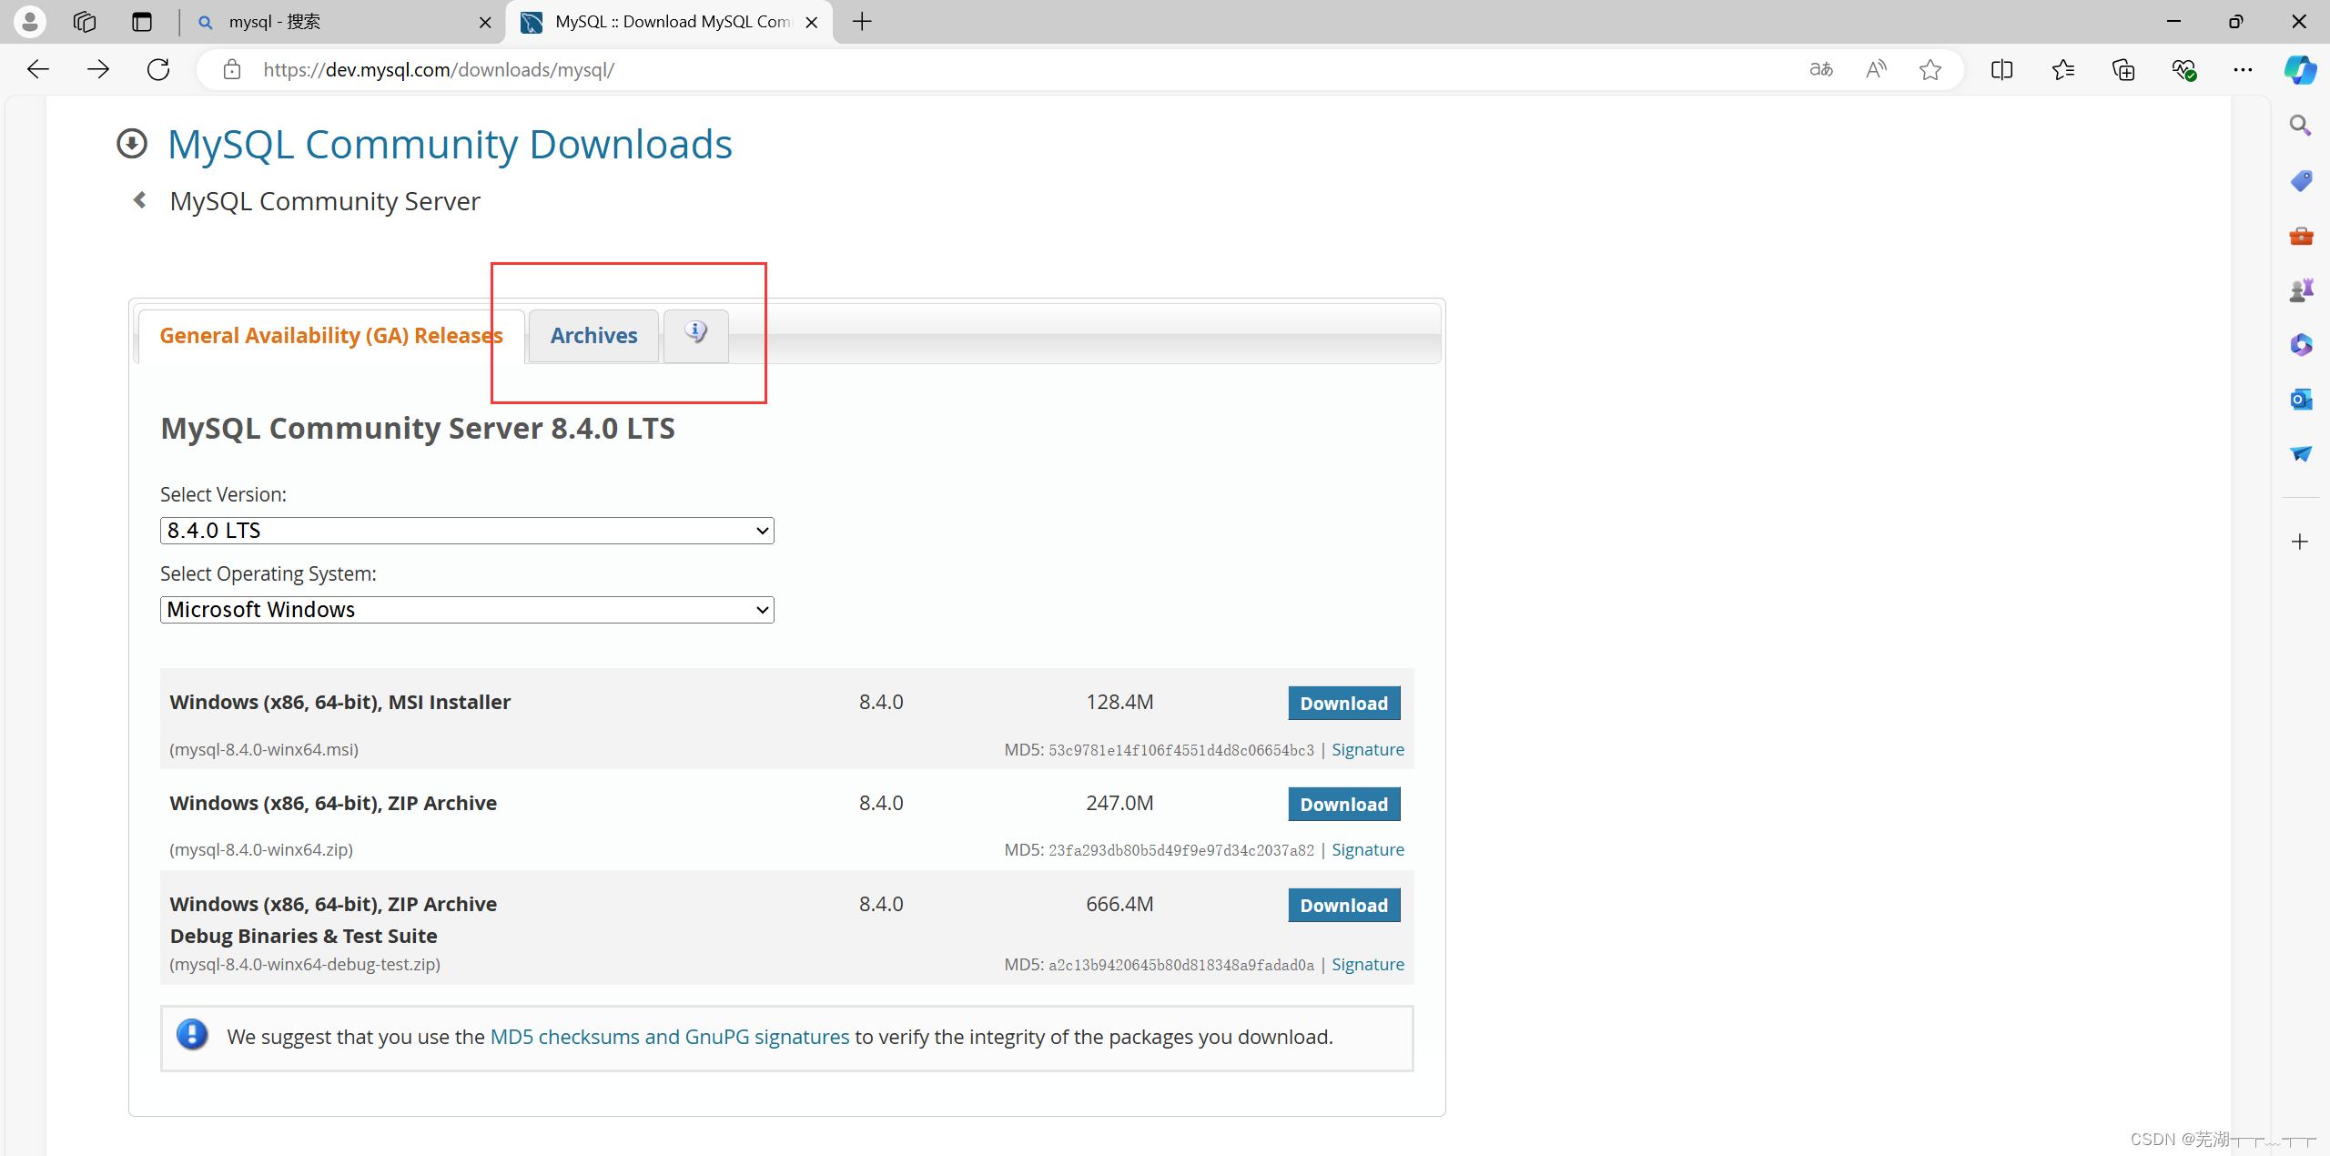Click 'Windows (x86, 64-bit), MSI Installer' title
This screenshot has width=2330, height=1156.
pyautogui.click(x=339, y=702)
